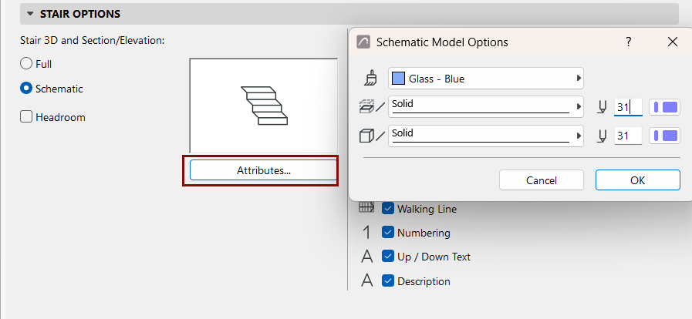Click pen icon beside first Solid row
This screenshot has height=319, width=692.
point(602,107)
